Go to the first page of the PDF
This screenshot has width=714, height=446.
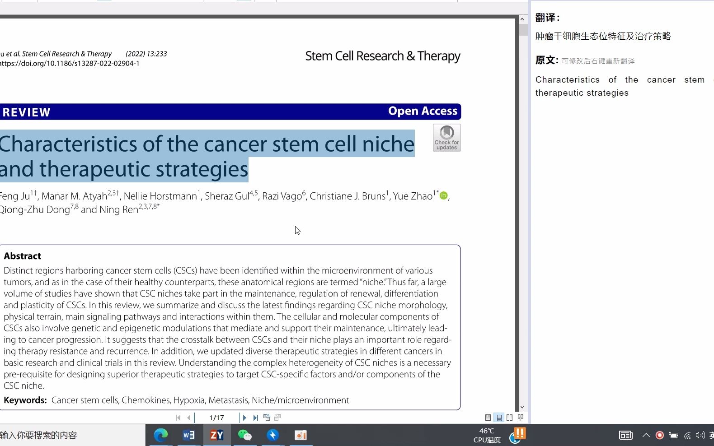pyautogui.click(x=178, y=418)
